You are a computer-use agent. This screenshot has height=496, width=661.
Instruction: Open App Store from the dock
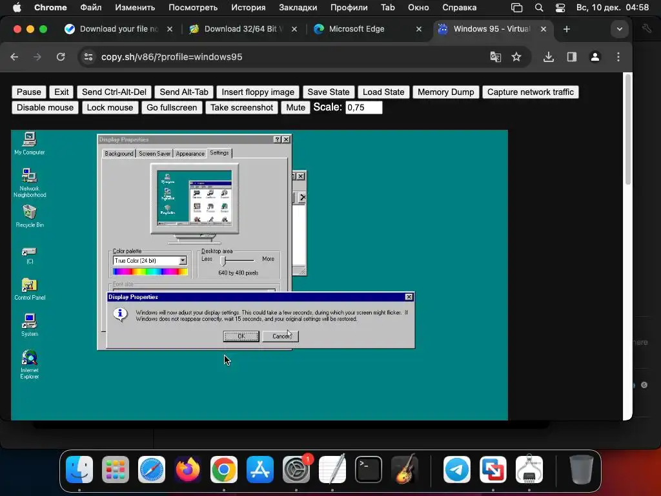point(260,469)
